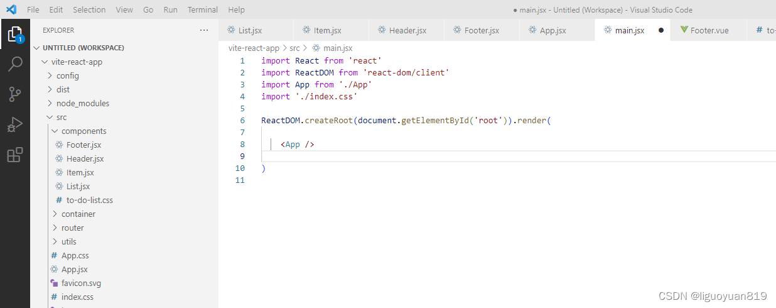This screenshot has width=776, height=308.
Task: Switch to the Header.jsx tab
Action: pos(407,30)
